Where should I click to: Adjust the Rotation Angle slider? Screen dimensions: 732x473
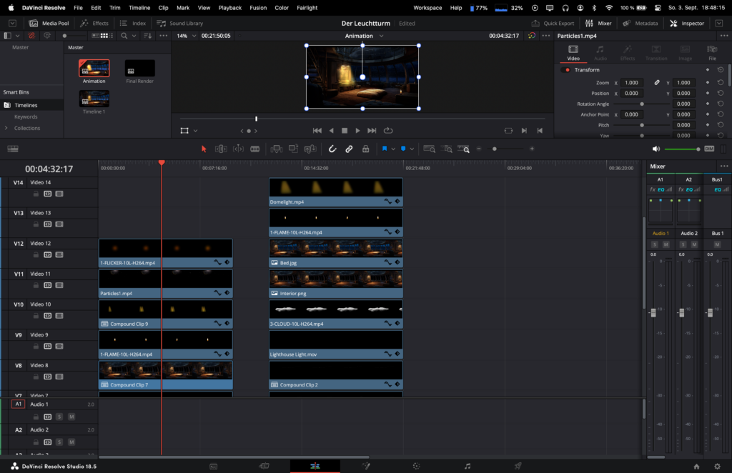pyautogui.click(x=641, y=104)
